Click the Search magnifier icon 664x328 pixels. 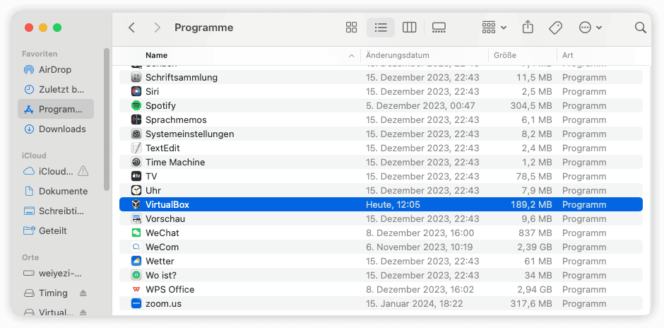point(640,28)
